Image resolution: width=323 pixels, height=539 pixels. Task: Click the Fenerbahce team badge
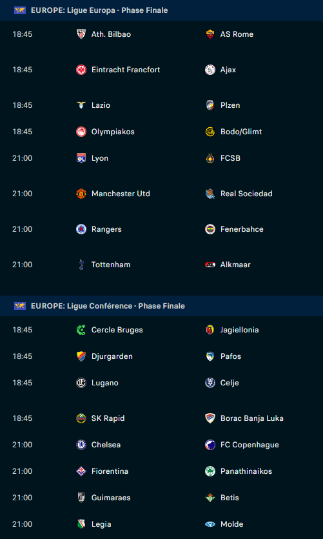210,229
